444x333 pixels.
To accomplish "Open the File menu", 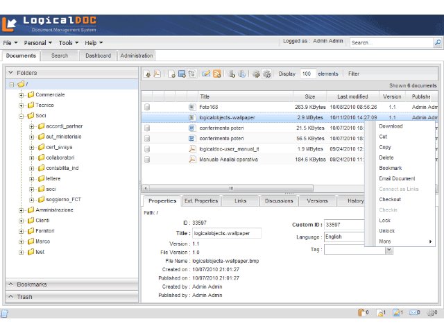I will tap(10, 43).
